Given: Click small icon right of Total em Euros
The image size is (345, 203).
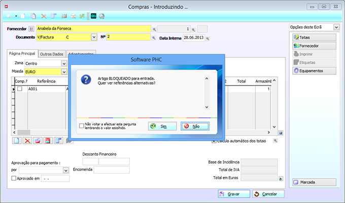Looking at the screenshot, I should pyautogui.click(x=281, y=179).
